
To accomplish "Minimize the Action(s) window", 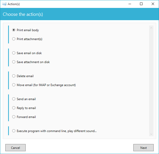I will pyautogui.click(x=130, y=4).
